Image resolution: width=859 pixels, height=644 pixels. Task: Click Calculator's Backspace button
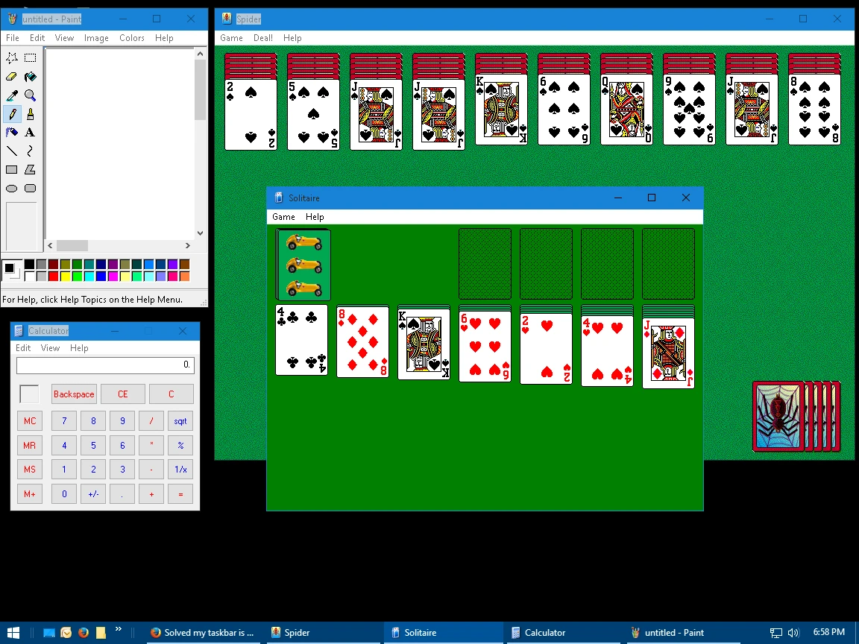point(74,394)
